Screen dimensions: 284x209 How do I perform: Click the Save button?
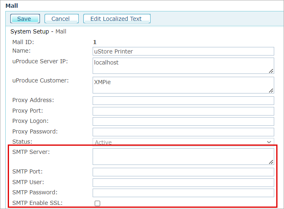click(24, 19)
